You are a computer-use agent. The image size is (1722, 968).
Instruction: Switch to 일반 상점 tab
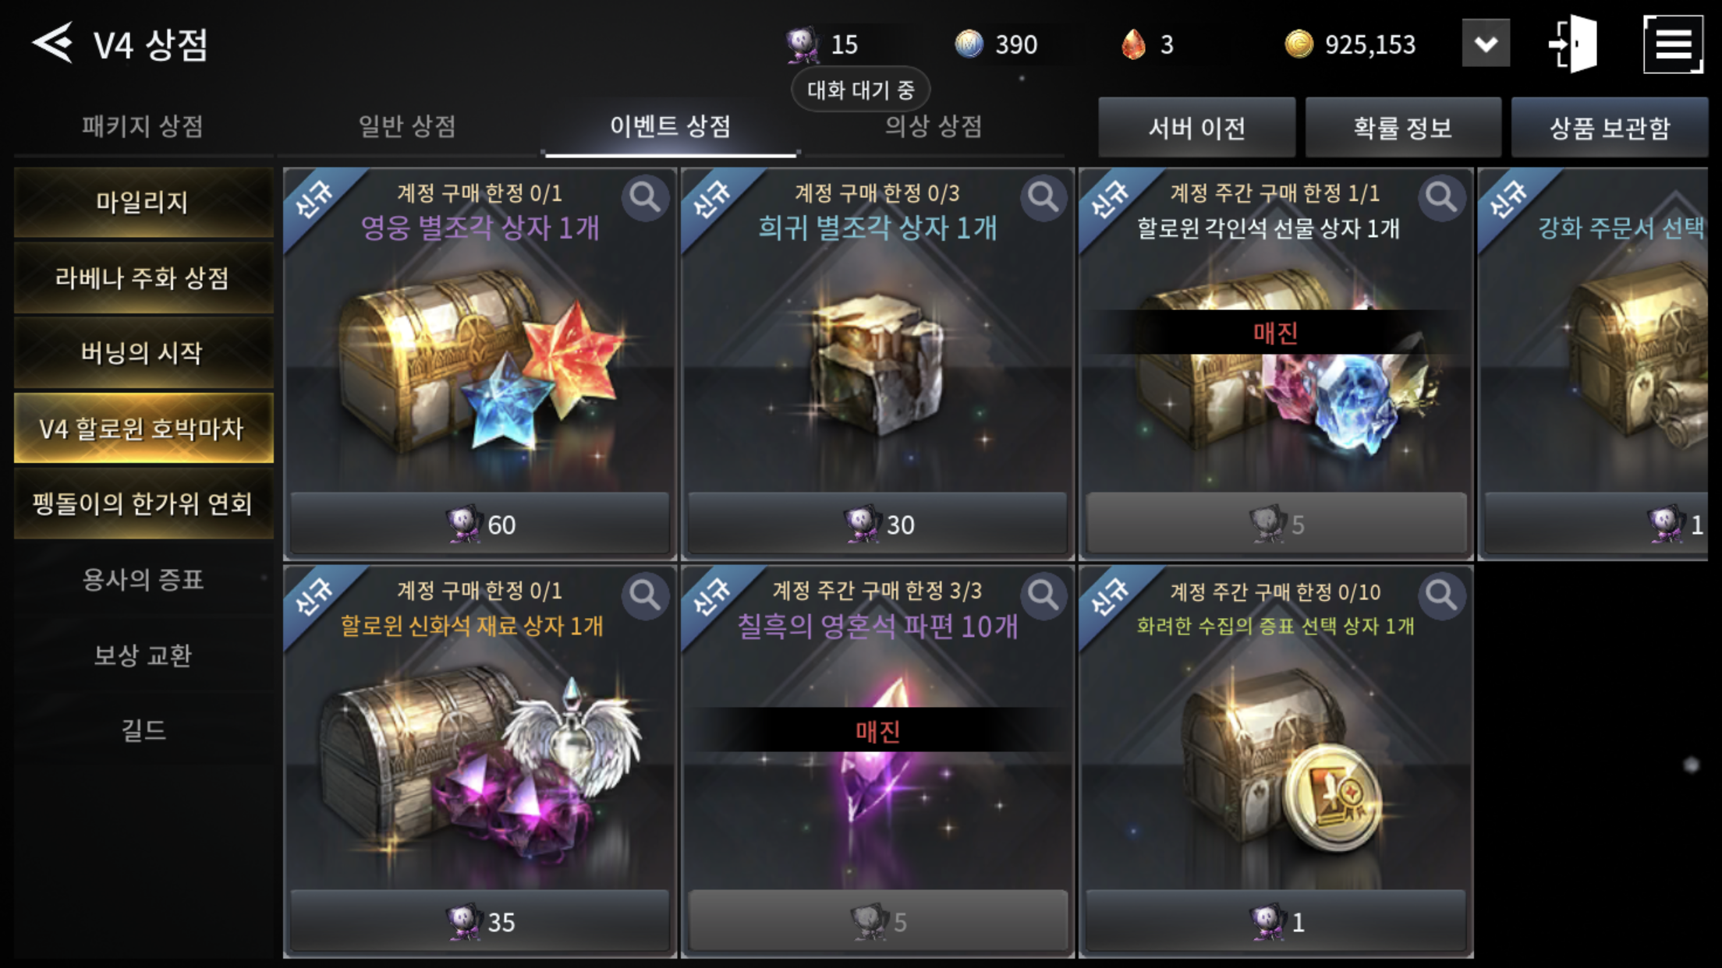click(x=407, y=126)
